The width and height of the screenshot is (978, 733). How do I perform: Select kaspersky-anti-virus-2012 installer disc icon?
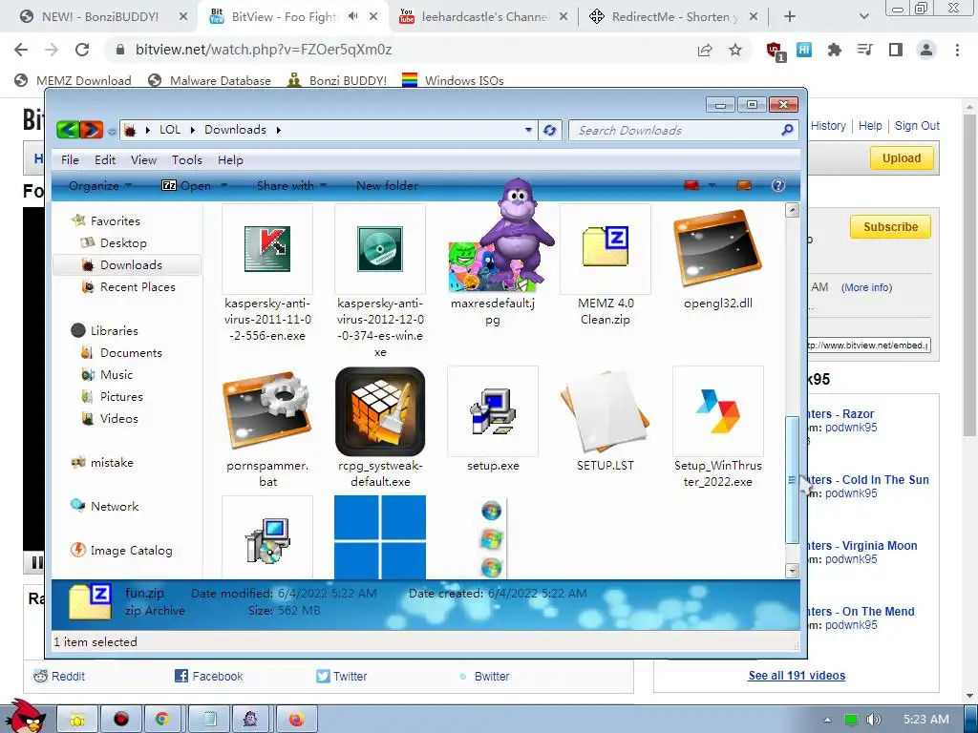[x=380, y=249]
